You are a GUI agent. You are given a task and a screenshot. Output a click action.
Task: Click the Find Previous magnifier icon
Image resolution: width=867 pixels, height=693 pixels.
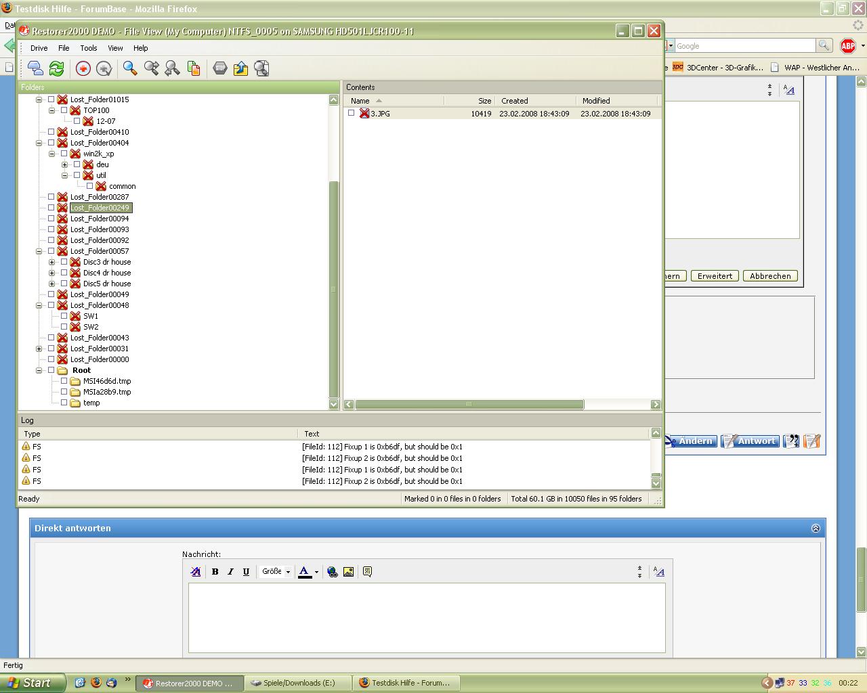pyautogui.click(x=172, y=68)
